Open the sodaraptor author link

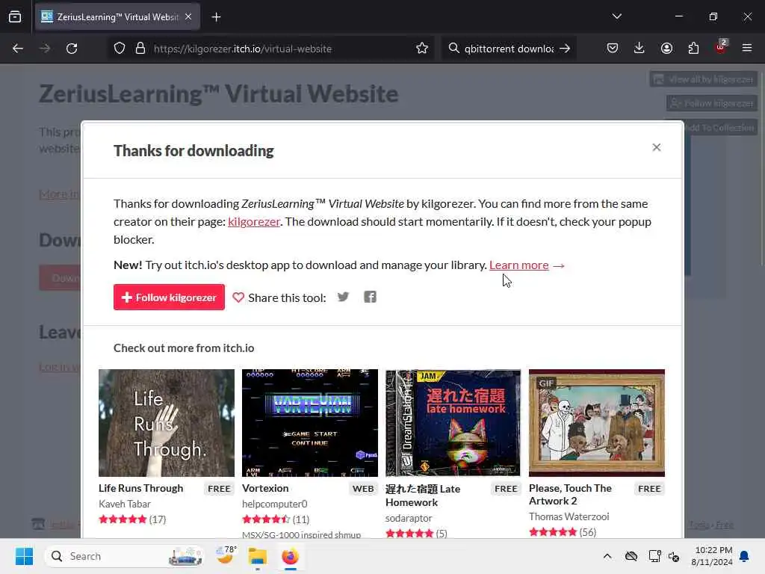pos(409,518)
